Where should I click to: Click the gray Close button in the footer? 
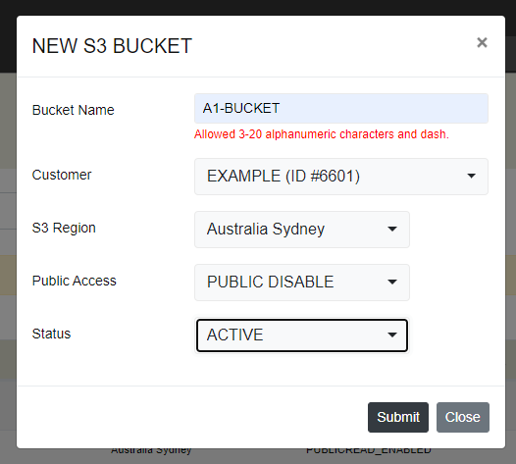point(463,417)
